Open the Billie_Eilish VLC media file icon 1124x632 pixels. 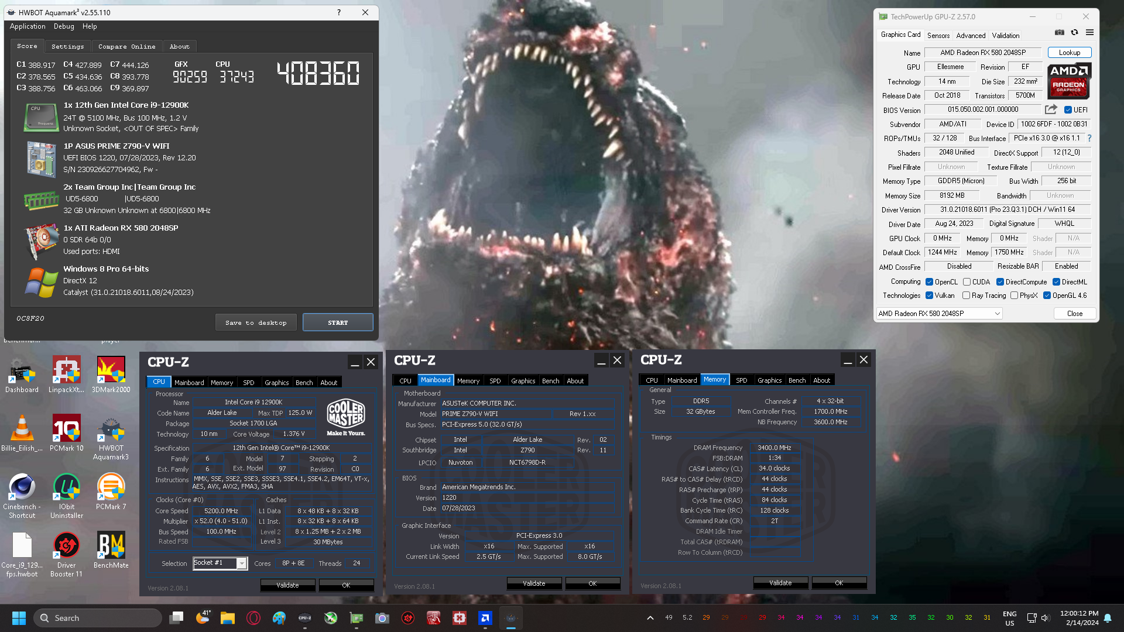[22, 433]
